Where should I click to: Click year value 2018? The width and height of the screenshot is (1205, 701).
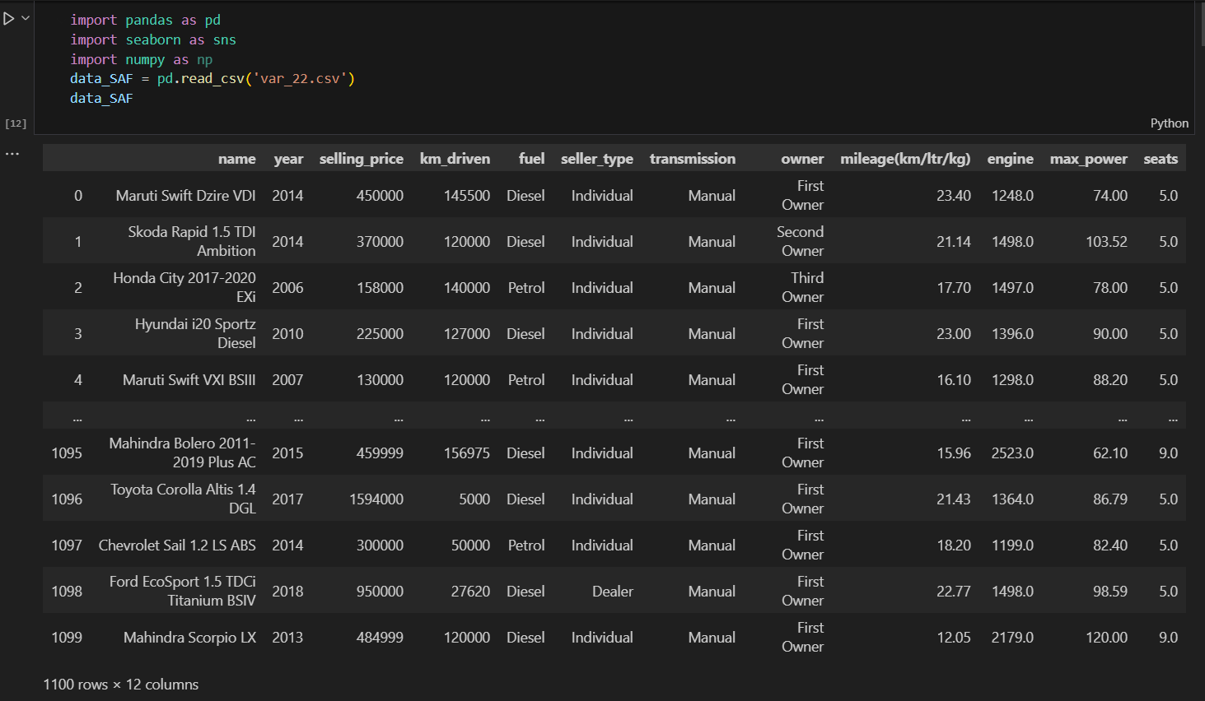click(x=287, y=592)
